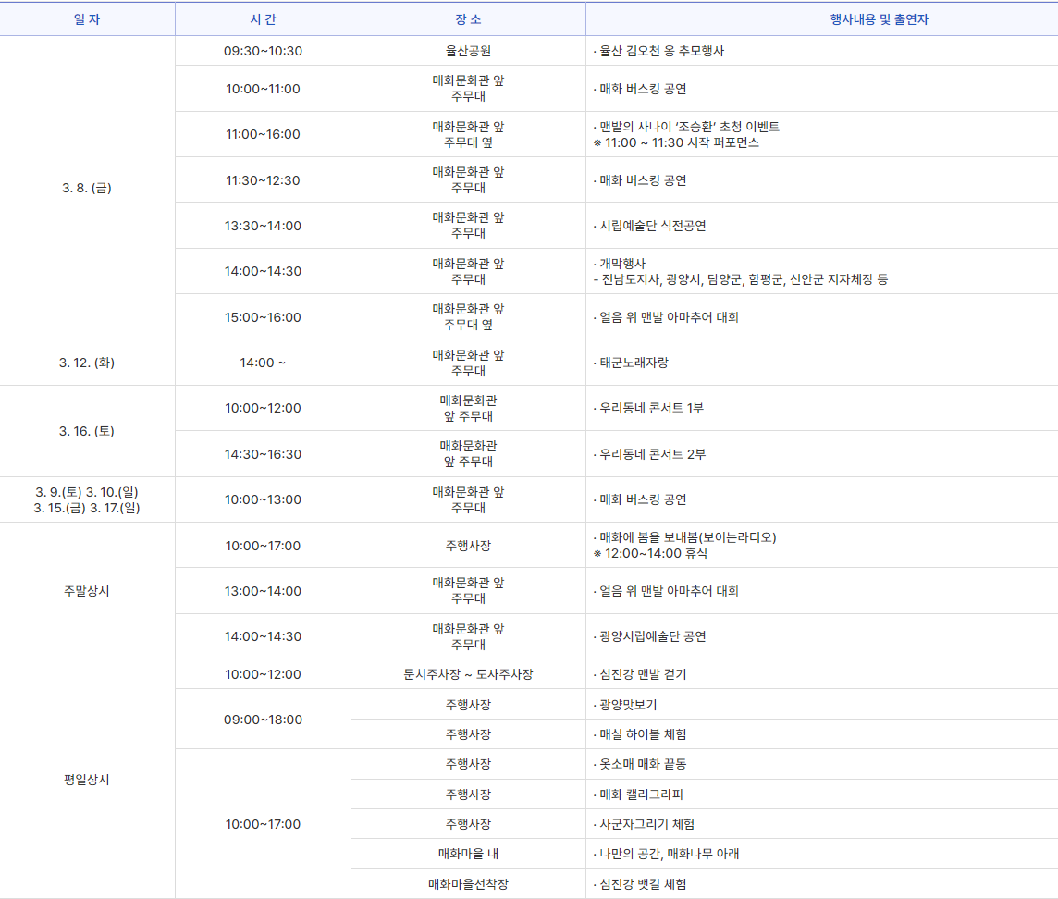Click the '14:00 ~' time for 태군노래자랑
1058x899 pixels.
(x=264, y=363)
